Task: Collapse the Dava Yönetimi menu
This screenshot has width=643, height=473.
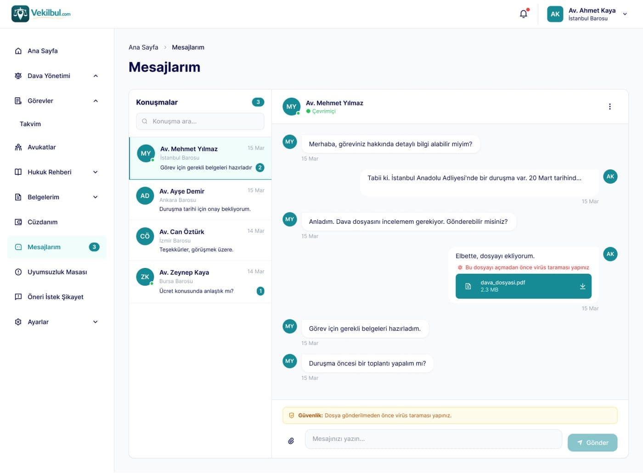Action: (x=96, y=76)
